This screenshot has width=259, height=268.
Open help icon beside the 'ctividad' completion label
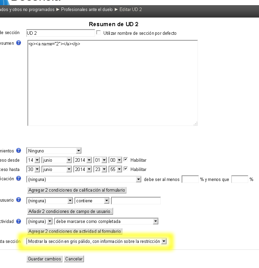click(x=19, y=221)
